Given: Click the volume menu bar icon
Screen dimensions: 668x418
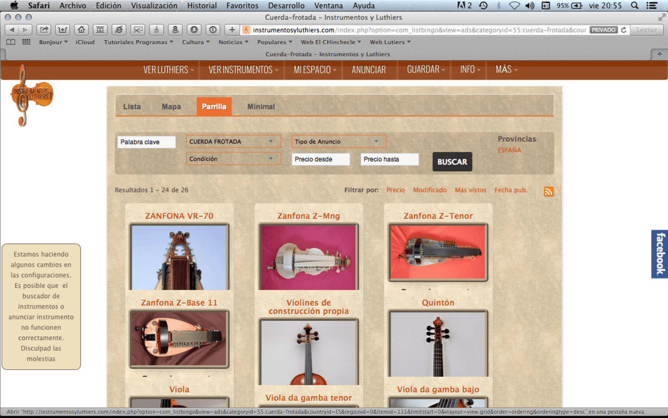Looking at the screenshot, I should click(x=530, y=5).
